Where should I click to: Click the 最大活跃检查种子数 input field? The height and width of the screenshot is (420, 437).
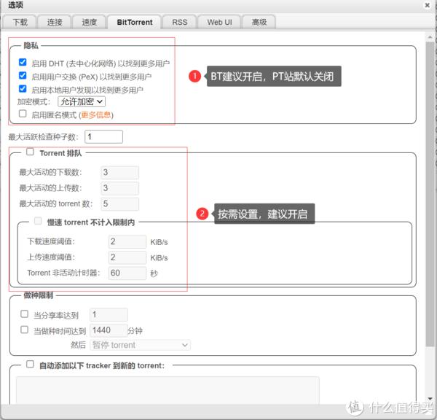coord(103,137)
